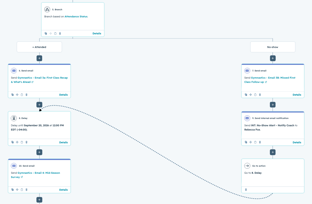
Task: Add action between 8. Delay and step 10
Action: [x=39, y=152]
